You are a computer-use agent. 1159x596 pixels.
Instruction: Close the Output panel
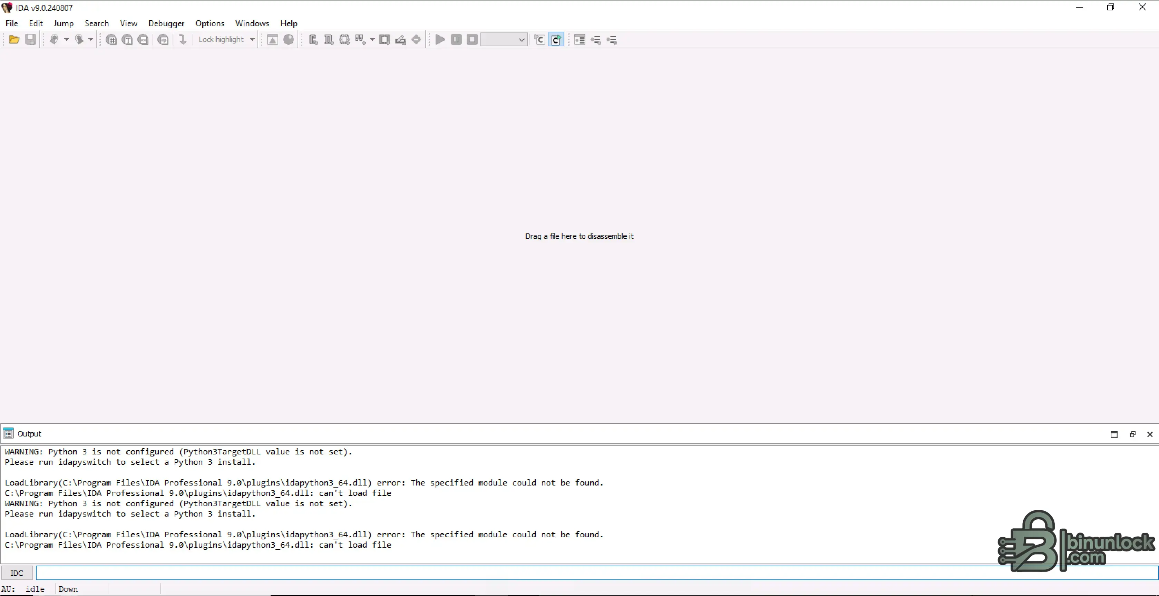click(x=1150, y=434)
